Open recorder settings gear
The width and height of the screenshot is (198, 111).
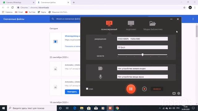click(x=179, y=93)
